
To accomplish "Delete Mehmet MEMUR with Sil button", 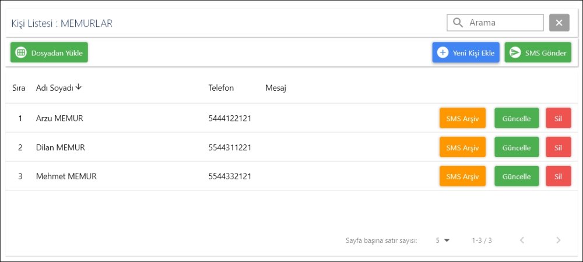I will tap(558, 176).
